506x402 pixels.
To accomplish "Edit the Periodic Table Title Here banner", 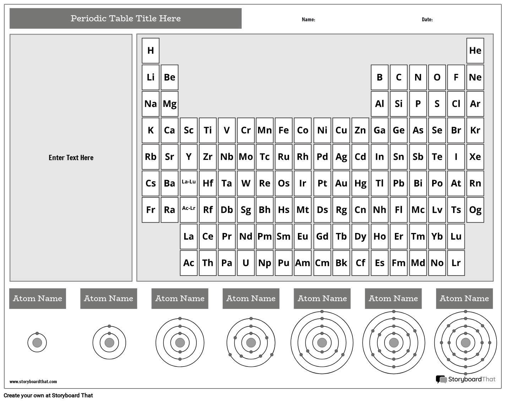I will pyautogui.click(x=126, y=18).
